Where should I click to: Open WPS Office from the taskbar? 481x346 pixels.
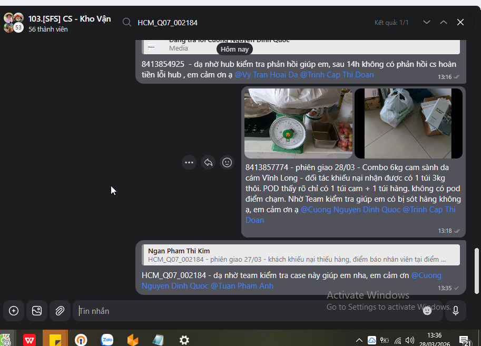30,340
